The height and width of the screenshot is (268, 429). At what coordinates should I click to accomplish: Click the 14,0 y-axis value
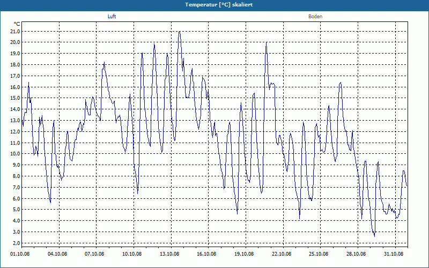16,109
